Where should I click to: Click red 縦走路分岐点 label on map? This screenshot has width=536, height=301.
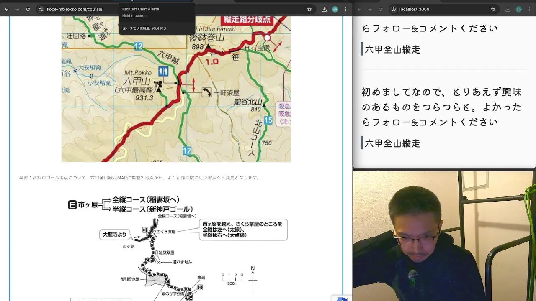coord(247,20)
